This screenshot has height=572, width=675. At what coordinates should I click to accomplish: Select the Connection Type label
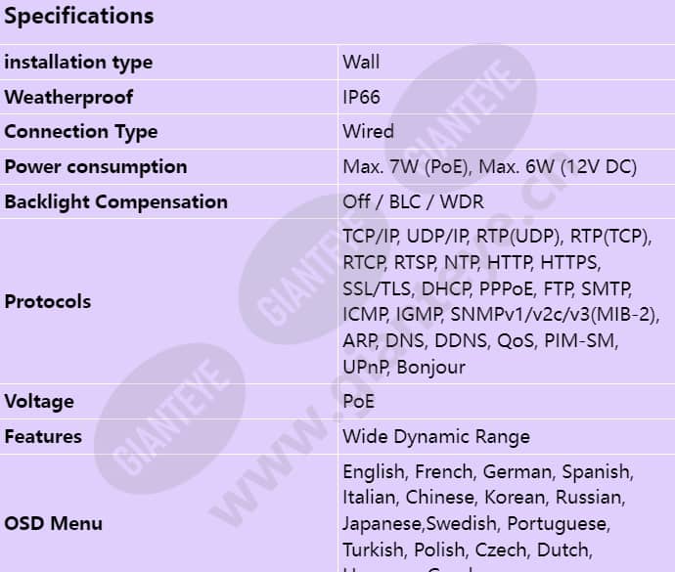point(81,132)
